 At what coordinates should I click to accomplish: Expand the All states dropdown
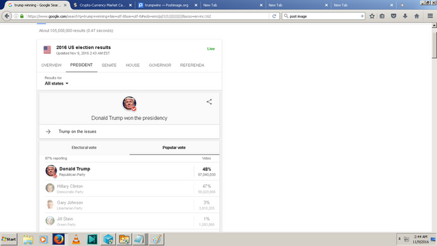[57, 84]
